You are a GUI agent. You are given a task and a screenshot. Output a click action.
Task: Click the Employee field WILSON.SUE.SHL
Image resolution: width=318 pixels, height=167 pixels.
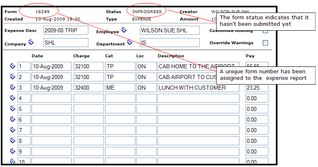(169, 31)
